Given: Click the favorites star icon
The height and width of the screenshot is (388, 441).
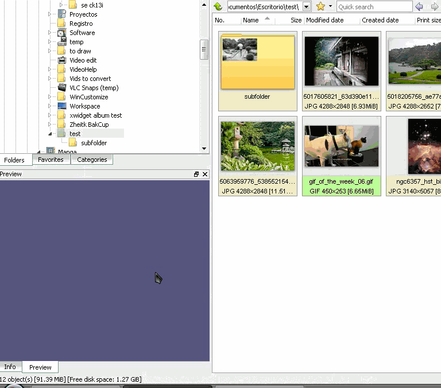Looking at the screenshot, I should point(320,7).
